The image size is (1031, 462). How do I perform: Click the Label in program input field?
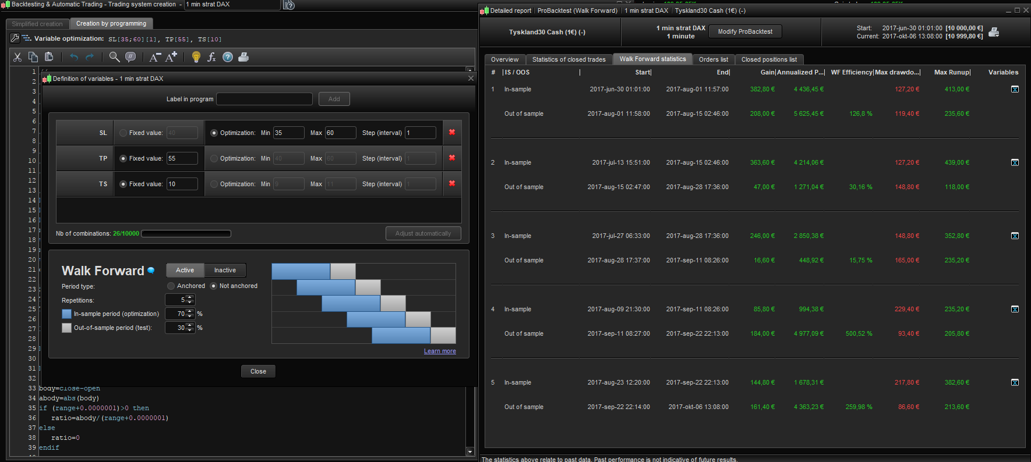(264, 99)
